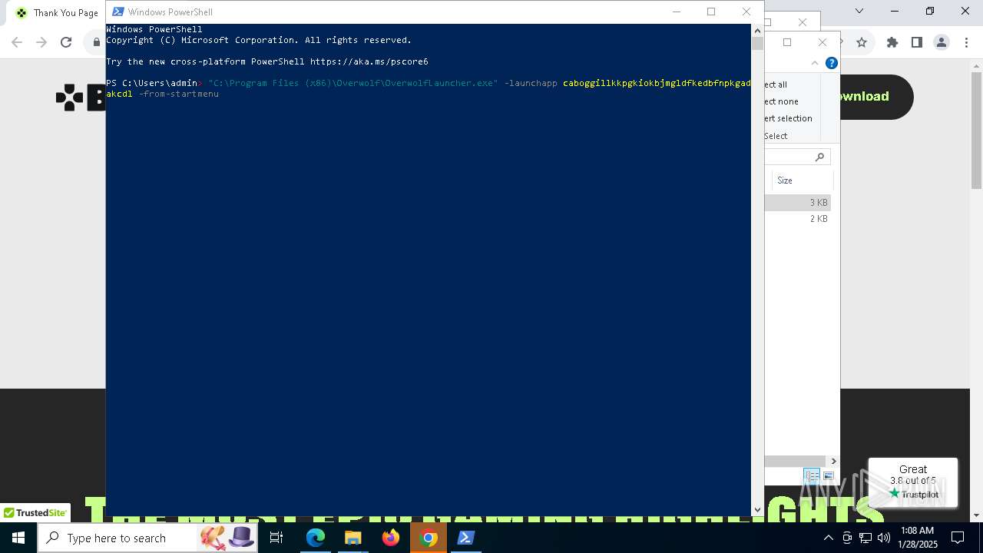The image size is (983, 553).
Task: Show hidden system tray icons
Action: (x=829, y=538)
